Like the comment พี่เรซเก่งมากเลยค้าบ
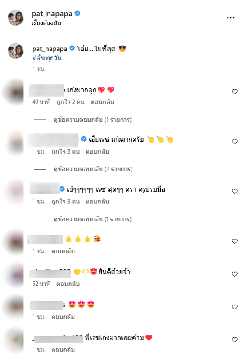 (234, 340)
